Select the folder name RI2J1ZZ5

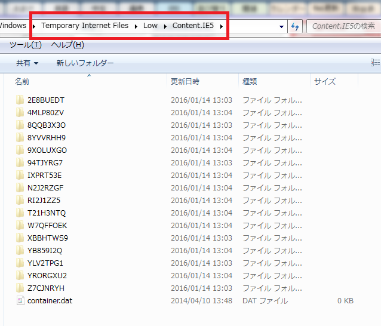pos(44,201)
